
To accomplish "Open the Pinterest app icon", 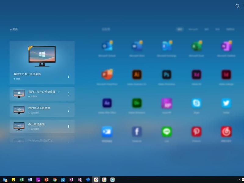I will (196, 131).
